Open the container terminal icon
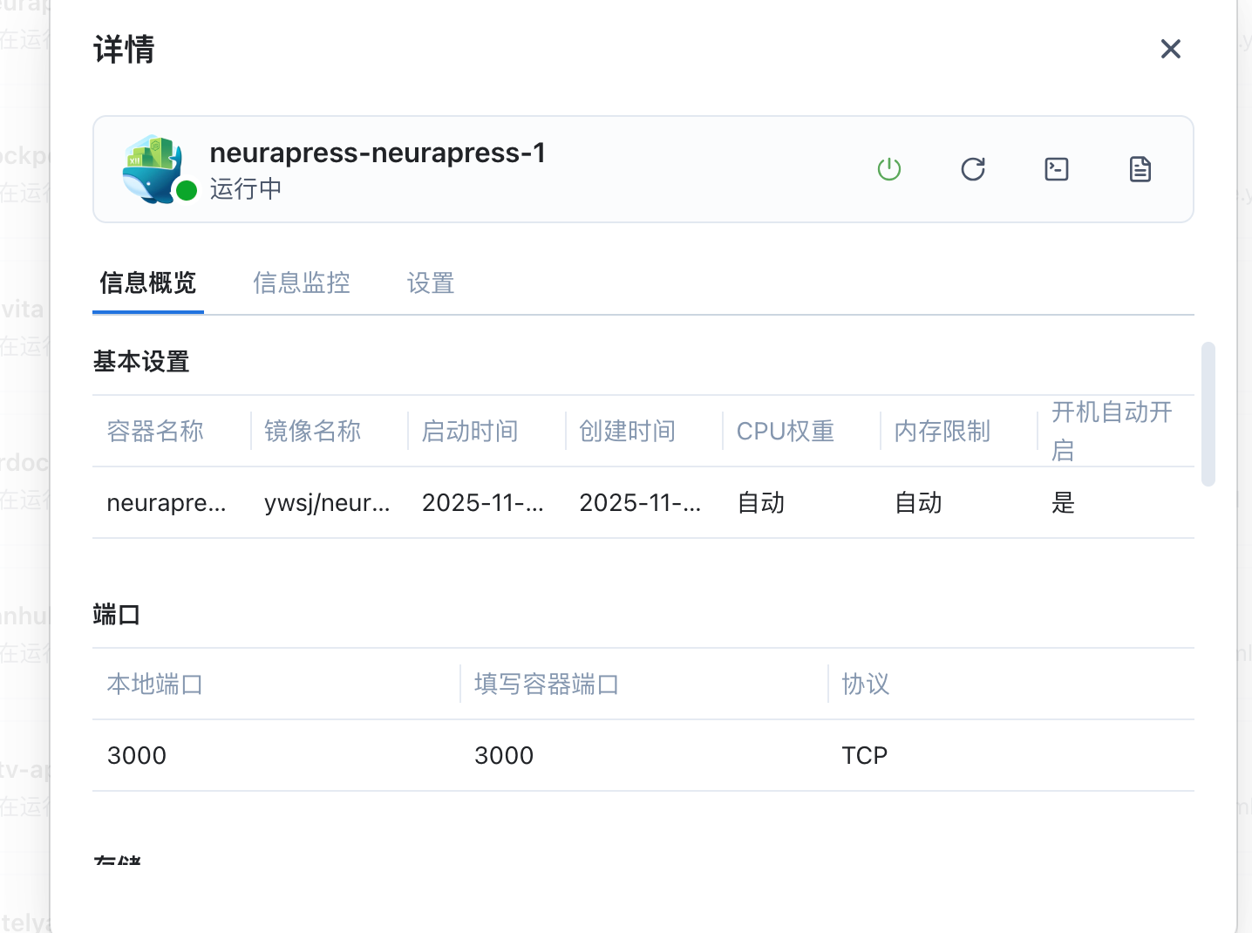This screenshot has width=1252, height=933. tap(1056, 169)
